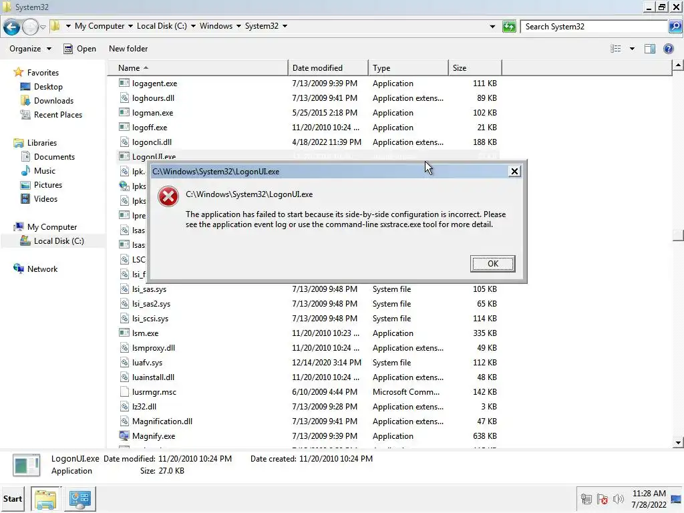684x513 pixels.
Task: Open the Music library
Action: click(x=45, y=170)
